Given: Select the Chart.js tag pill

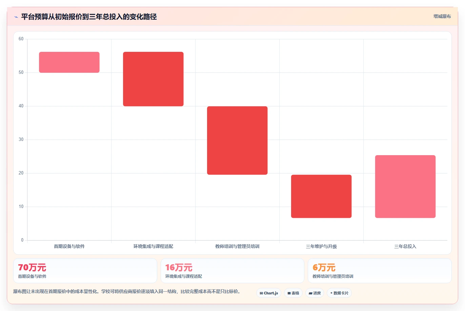Looking at the screenshot, I should tap(269, 293).
